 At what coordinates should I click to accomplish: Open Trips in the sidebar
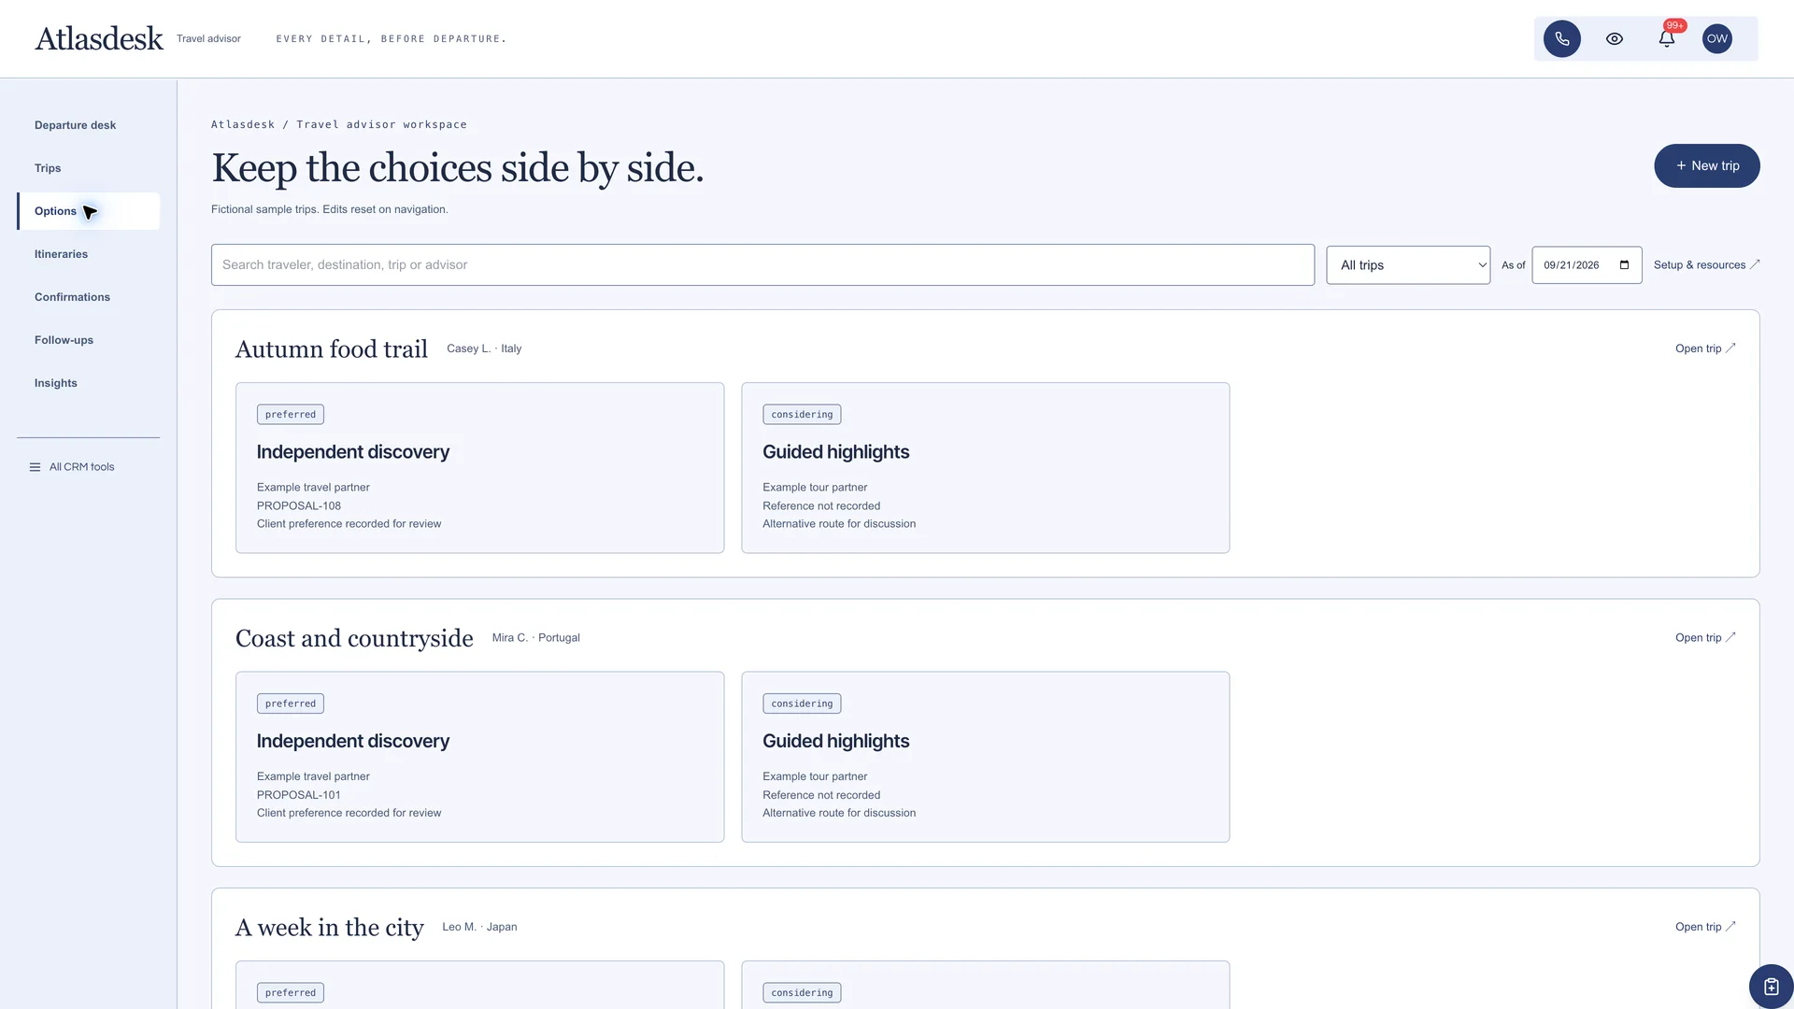click(x=89, y=168)
